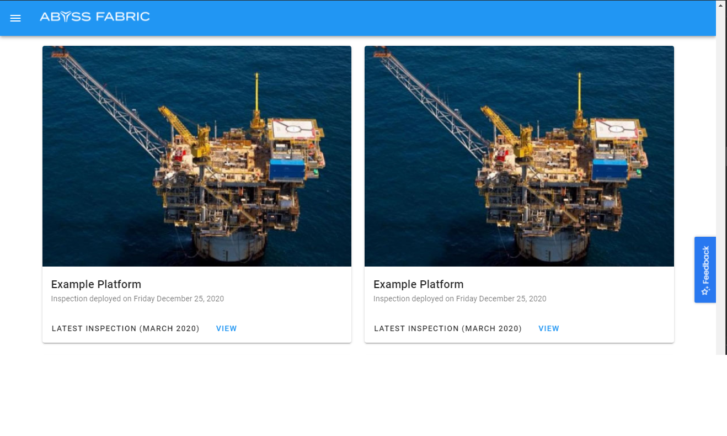727x436 pixels.
Task: Click the left card's inspection deployed date text
Action: pyautogui.click(x=137, y=299)
